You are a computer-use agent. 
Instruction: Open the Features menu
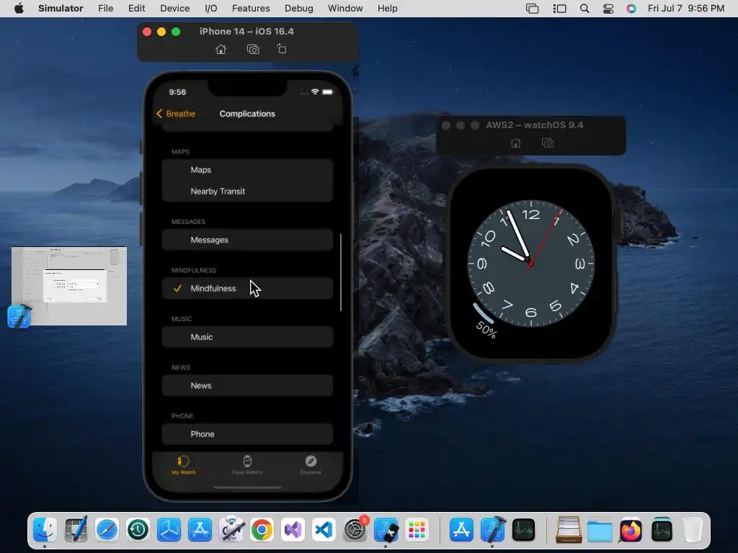pos(251,9)
